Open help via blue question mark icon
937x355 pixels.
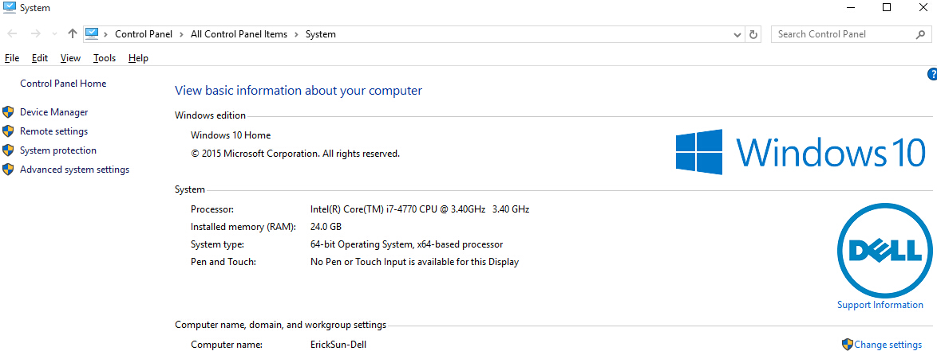click(932, 74)
